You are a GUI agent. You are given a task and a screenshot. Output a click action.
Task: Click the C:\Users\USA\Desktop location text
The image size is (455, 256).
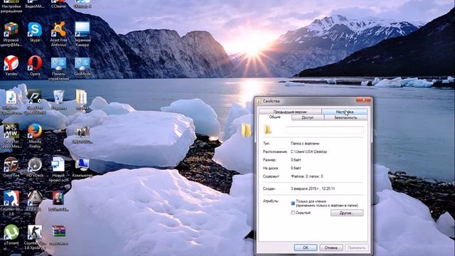click(309, 151)
